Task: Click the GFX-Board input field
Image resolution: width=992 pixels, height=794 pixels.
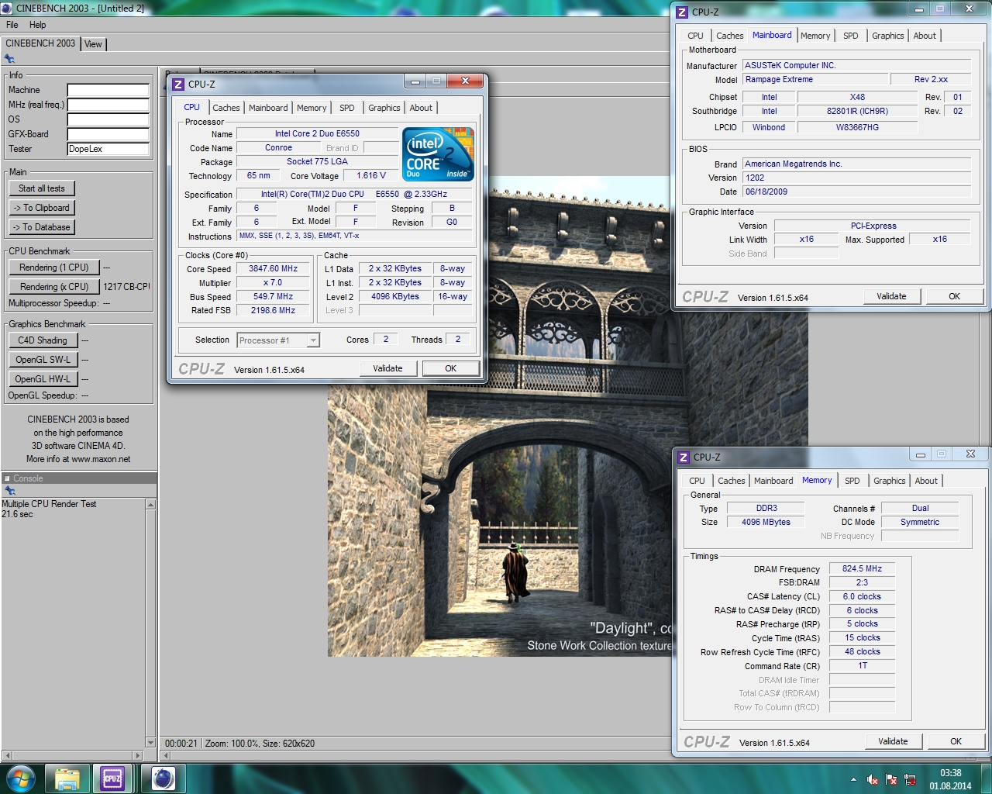Action: (108, 134)
